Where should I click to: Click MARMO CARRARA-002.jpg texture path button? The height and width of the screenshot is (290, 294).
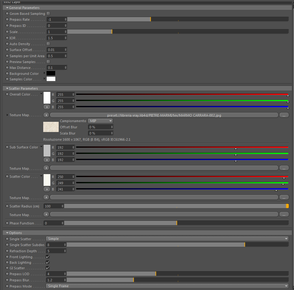click(x=164, y=115)
